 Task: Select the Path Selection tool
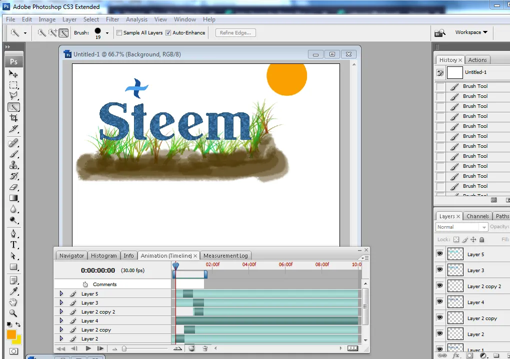(x=13, y=256)
